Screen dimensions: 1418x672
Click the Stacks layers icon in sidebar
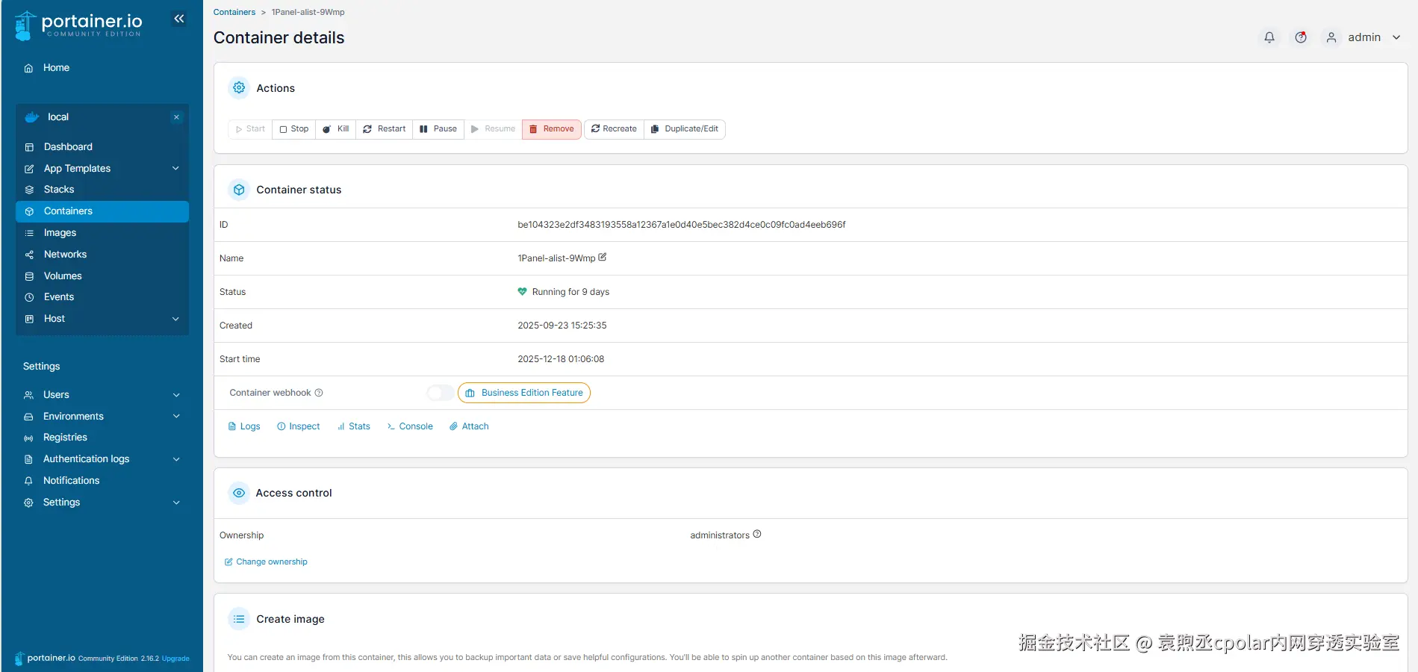click(x=29, y=190)
